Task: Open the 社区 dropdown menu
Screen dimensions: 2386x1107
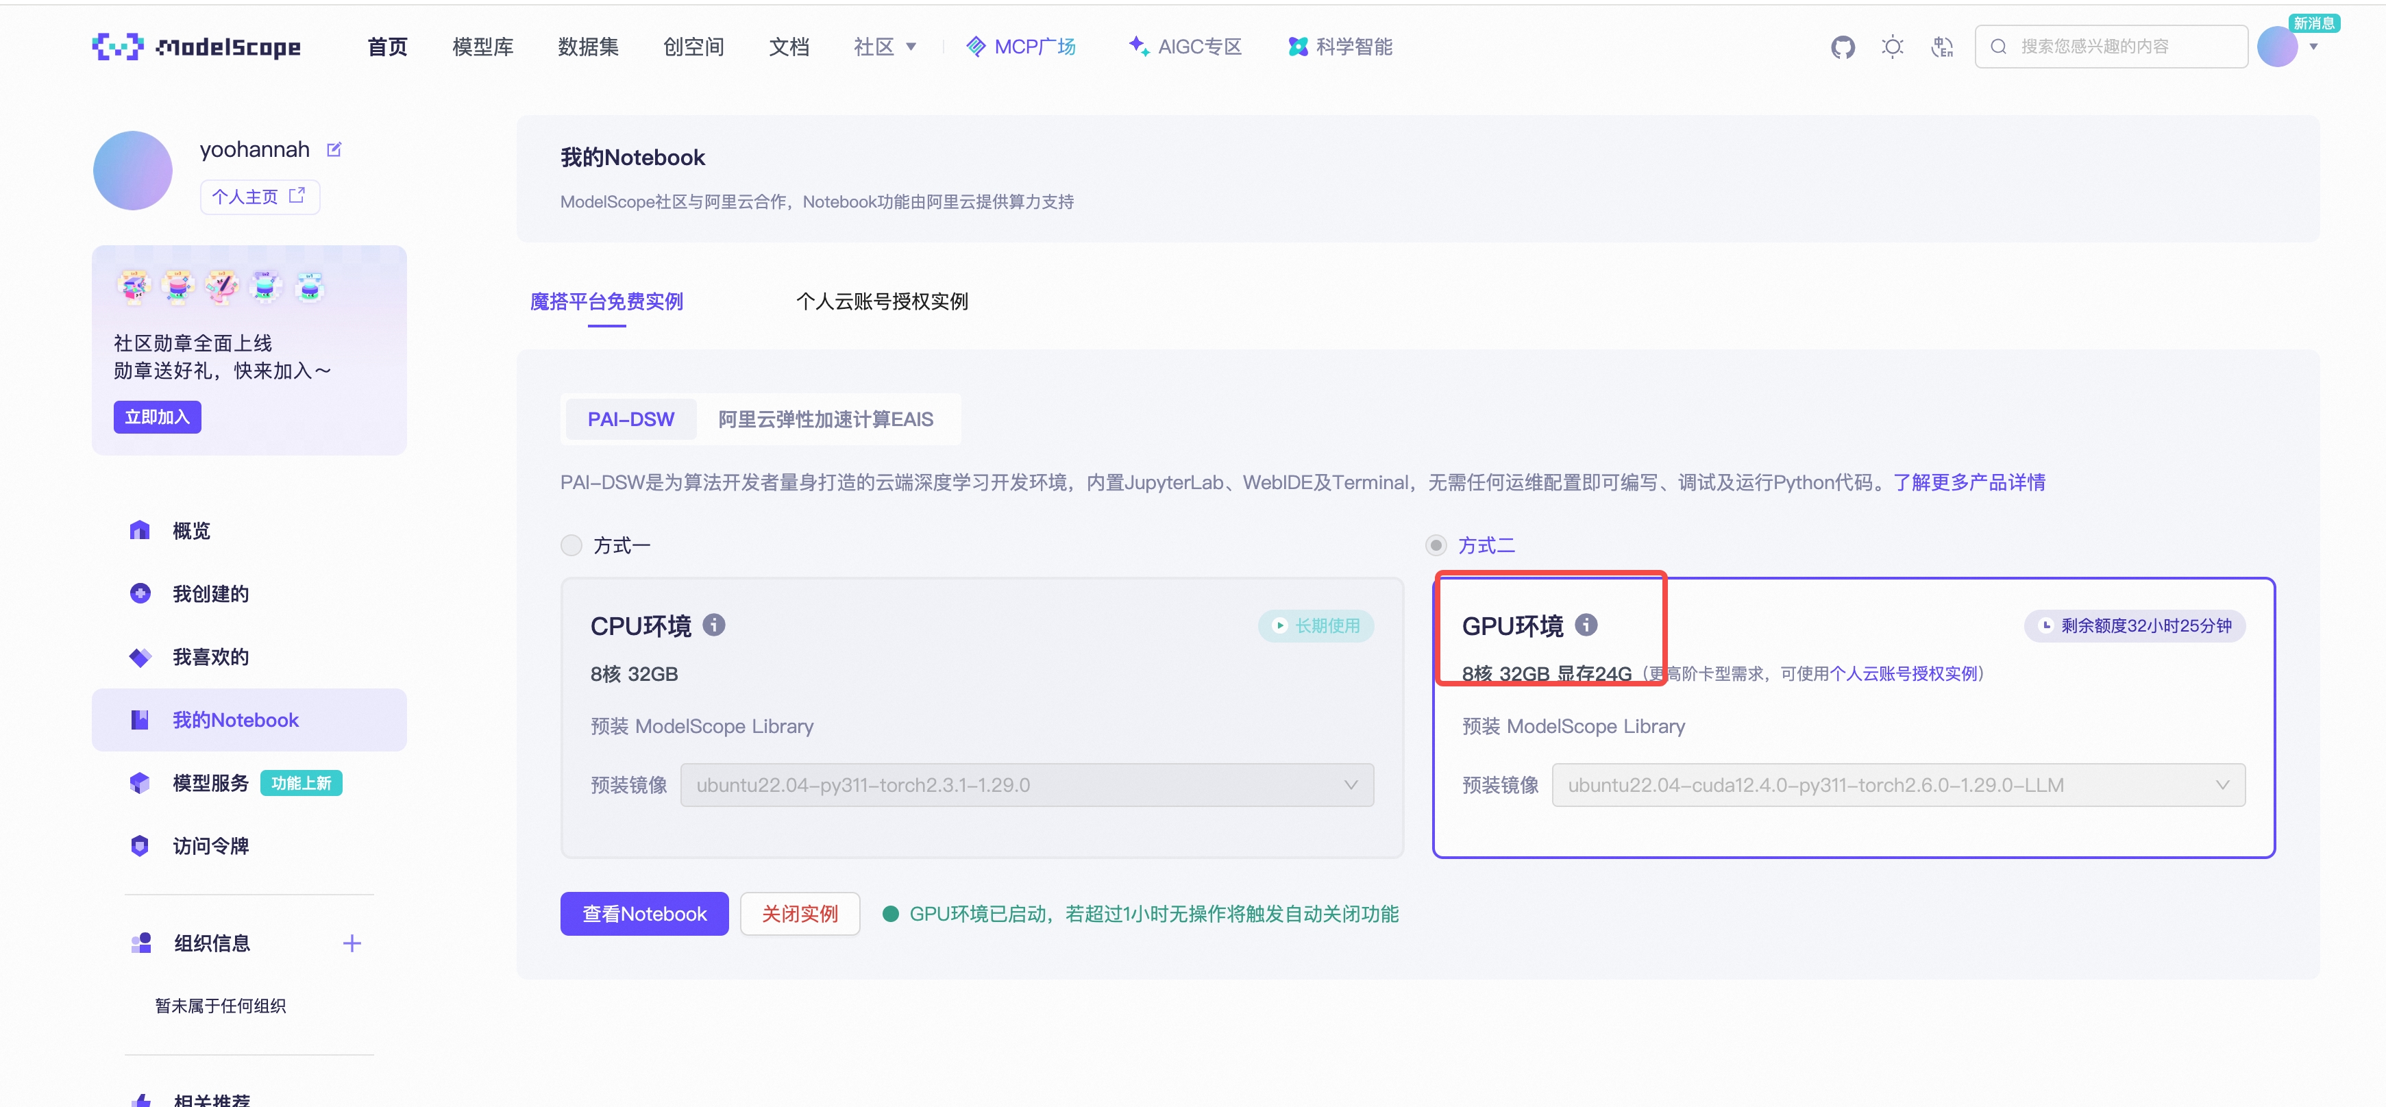Action: click(884, 47)
